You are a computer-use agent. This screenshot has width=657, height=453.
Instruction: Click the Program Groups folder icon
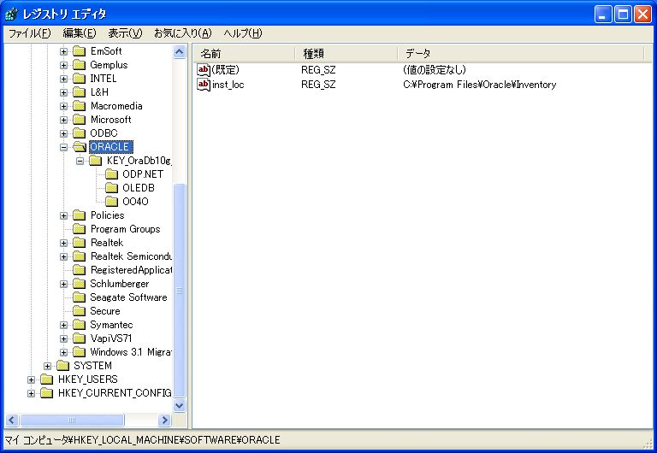pos(80,229)
